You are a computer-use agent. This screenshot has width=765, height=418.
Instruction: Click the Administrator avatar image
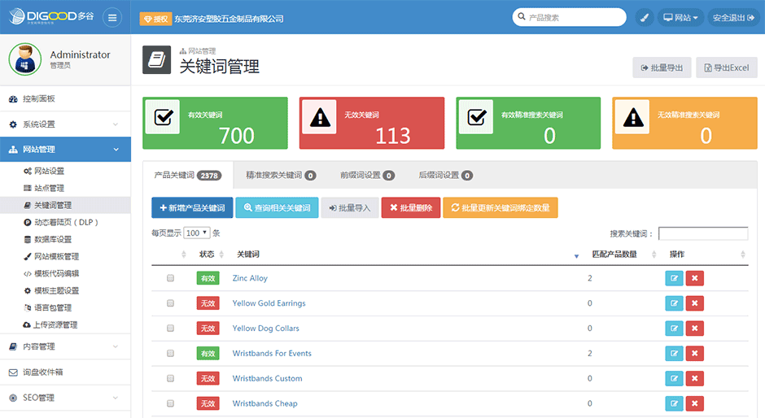(25, 59)
